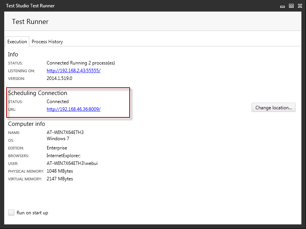Enable the Run on start up checkbox
This screenshot has width=306, height=229.
point(11,212)
